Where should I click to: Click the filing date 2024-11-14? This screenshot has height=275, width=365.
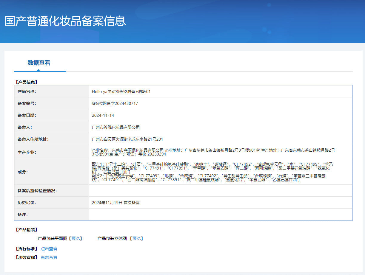point(103,115)
